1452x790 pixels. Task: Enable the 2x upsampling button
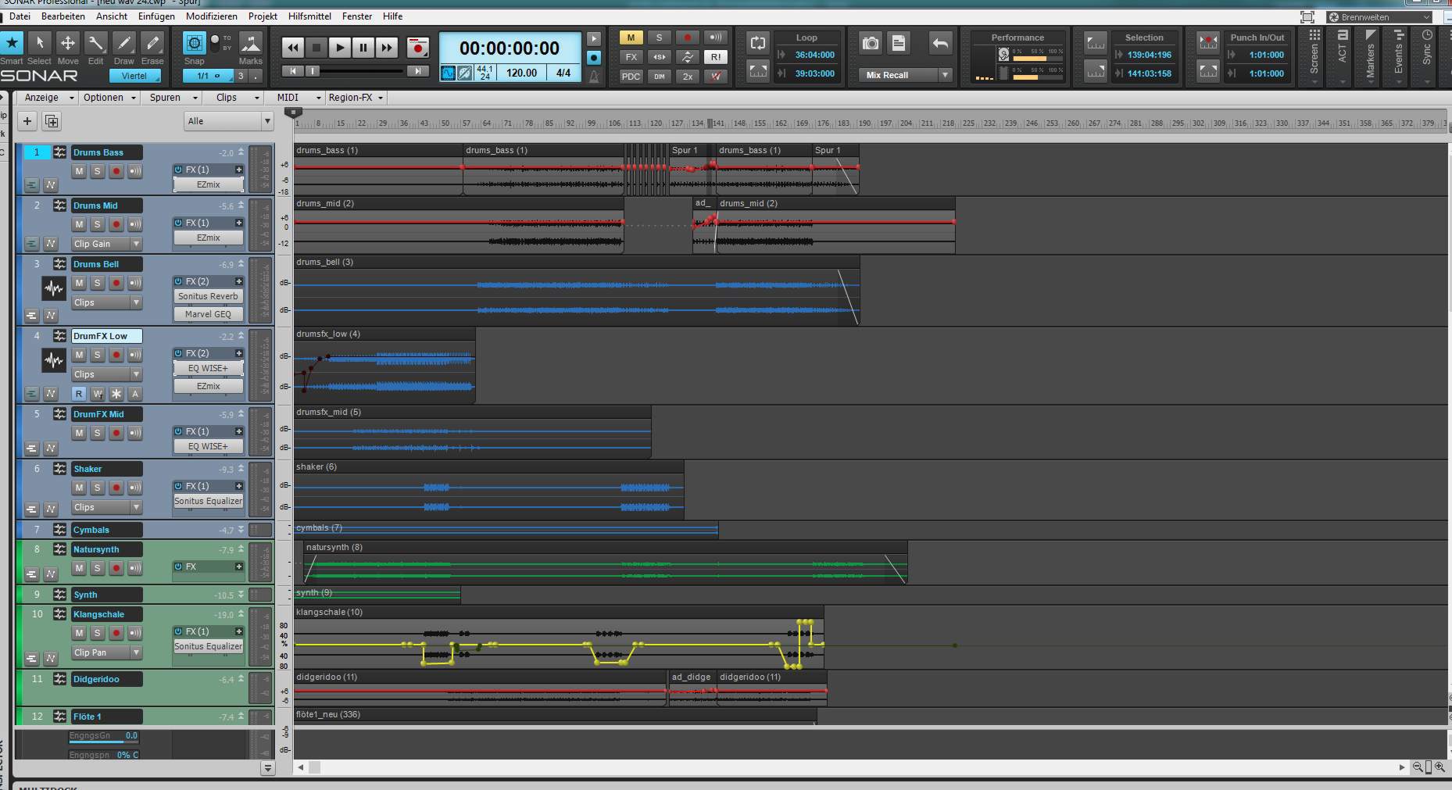click(687, 77)
